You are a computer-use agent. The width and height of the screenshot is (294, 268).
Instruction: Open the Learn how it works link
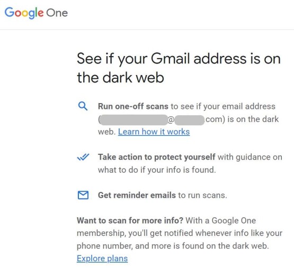point(154,132)
